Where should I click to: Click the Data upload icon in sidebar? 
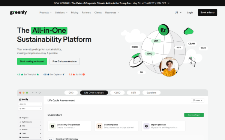tap(20, 126)
